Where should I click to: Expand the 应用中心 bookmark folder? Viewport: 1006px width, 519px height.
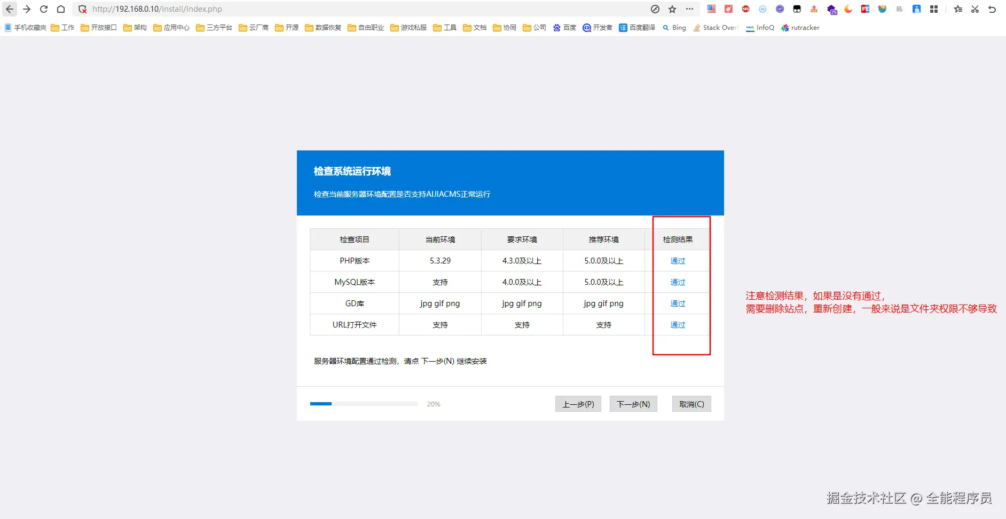click(x=171, y=28)
